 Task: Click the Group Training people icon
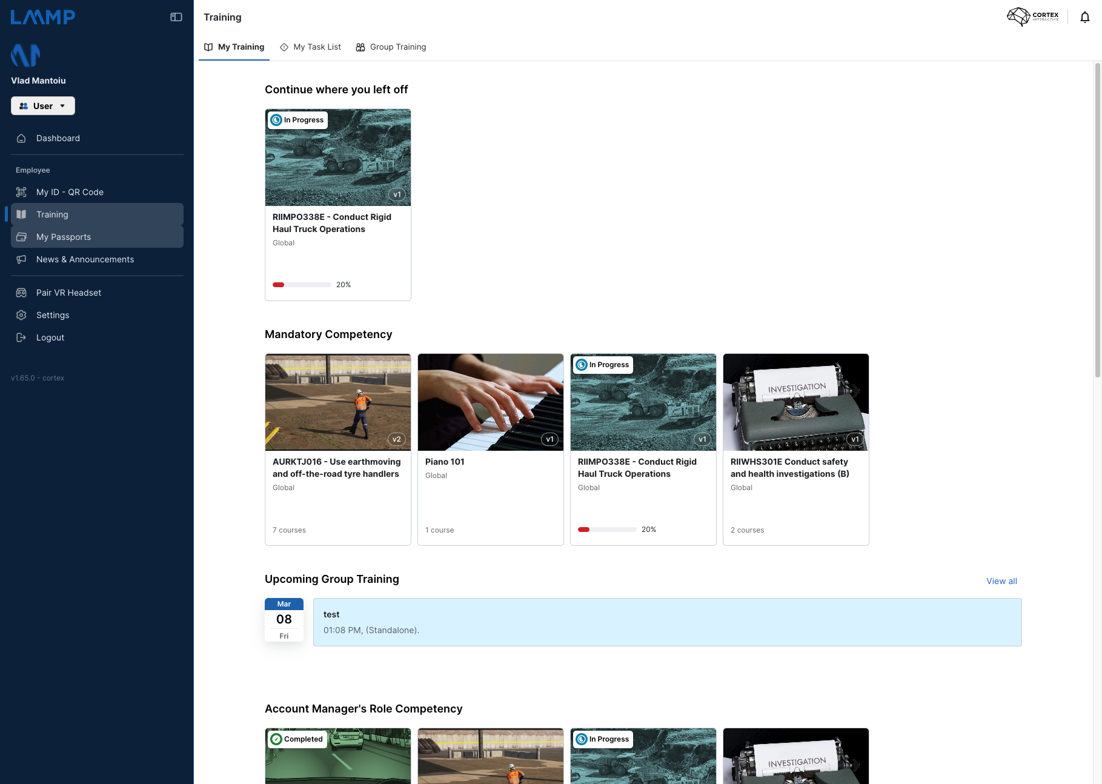tap(360, 47)
